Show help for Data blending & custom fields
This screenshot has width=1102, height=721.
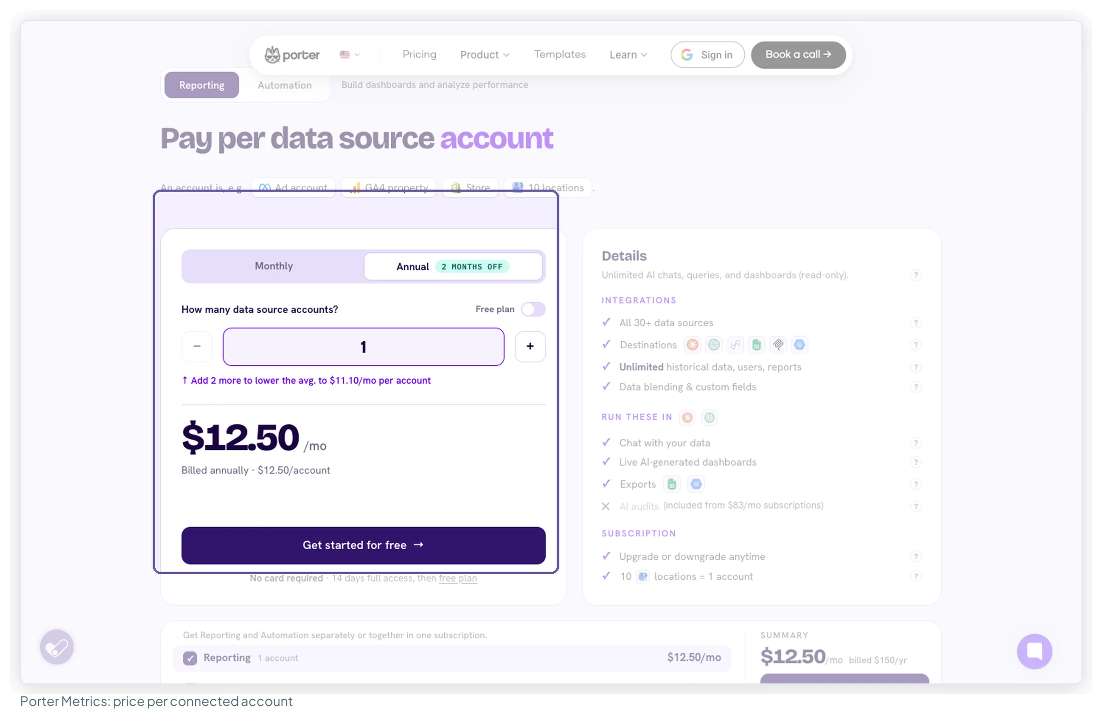916,387
